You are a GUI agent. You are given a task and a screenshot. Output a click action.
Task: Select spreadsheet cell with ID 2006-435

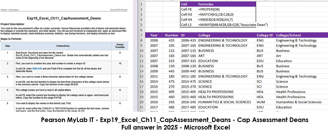pyautogui.click(x=189, y=40)
